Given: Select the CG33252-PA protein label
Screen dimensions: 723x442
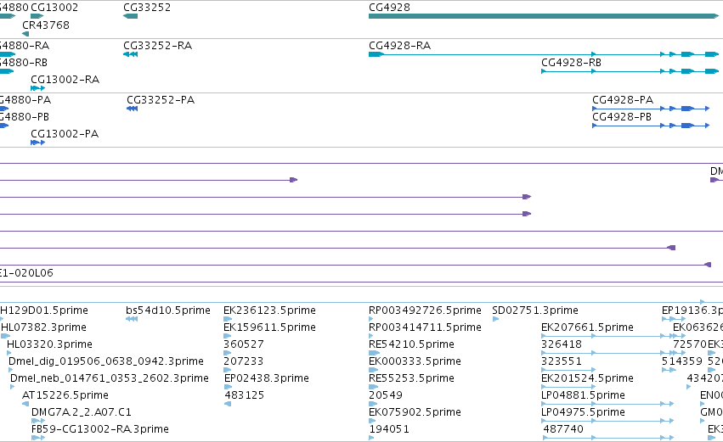Looking at the screenshot, I should [x=161, y=100].
